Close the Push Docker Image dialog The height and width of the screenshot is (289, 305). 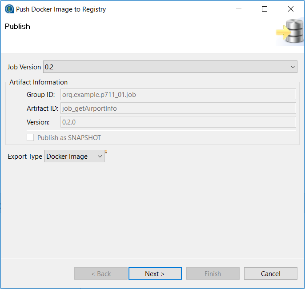tap(291, 9)
